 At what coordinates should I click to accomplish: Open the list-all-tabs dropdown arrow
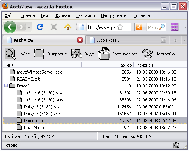[184, 40]
